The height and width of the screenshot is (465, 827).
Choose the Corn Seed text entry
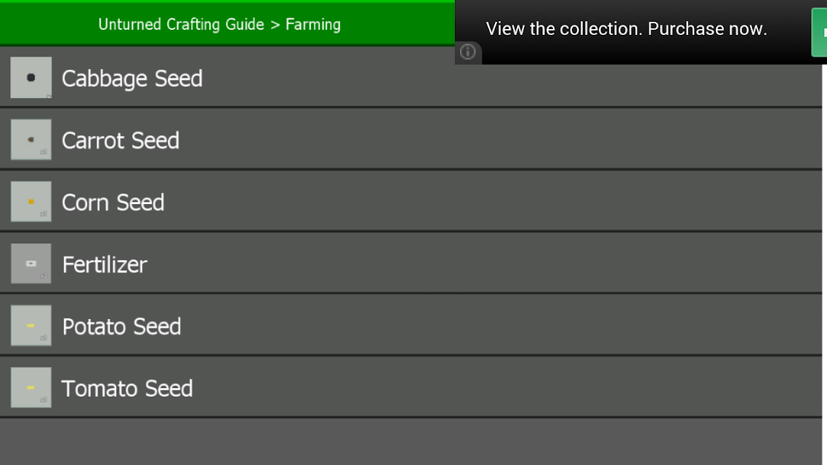click(113, 202)
